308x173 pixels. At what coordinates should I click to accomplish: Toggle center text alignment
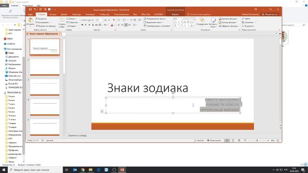point(122,25)
